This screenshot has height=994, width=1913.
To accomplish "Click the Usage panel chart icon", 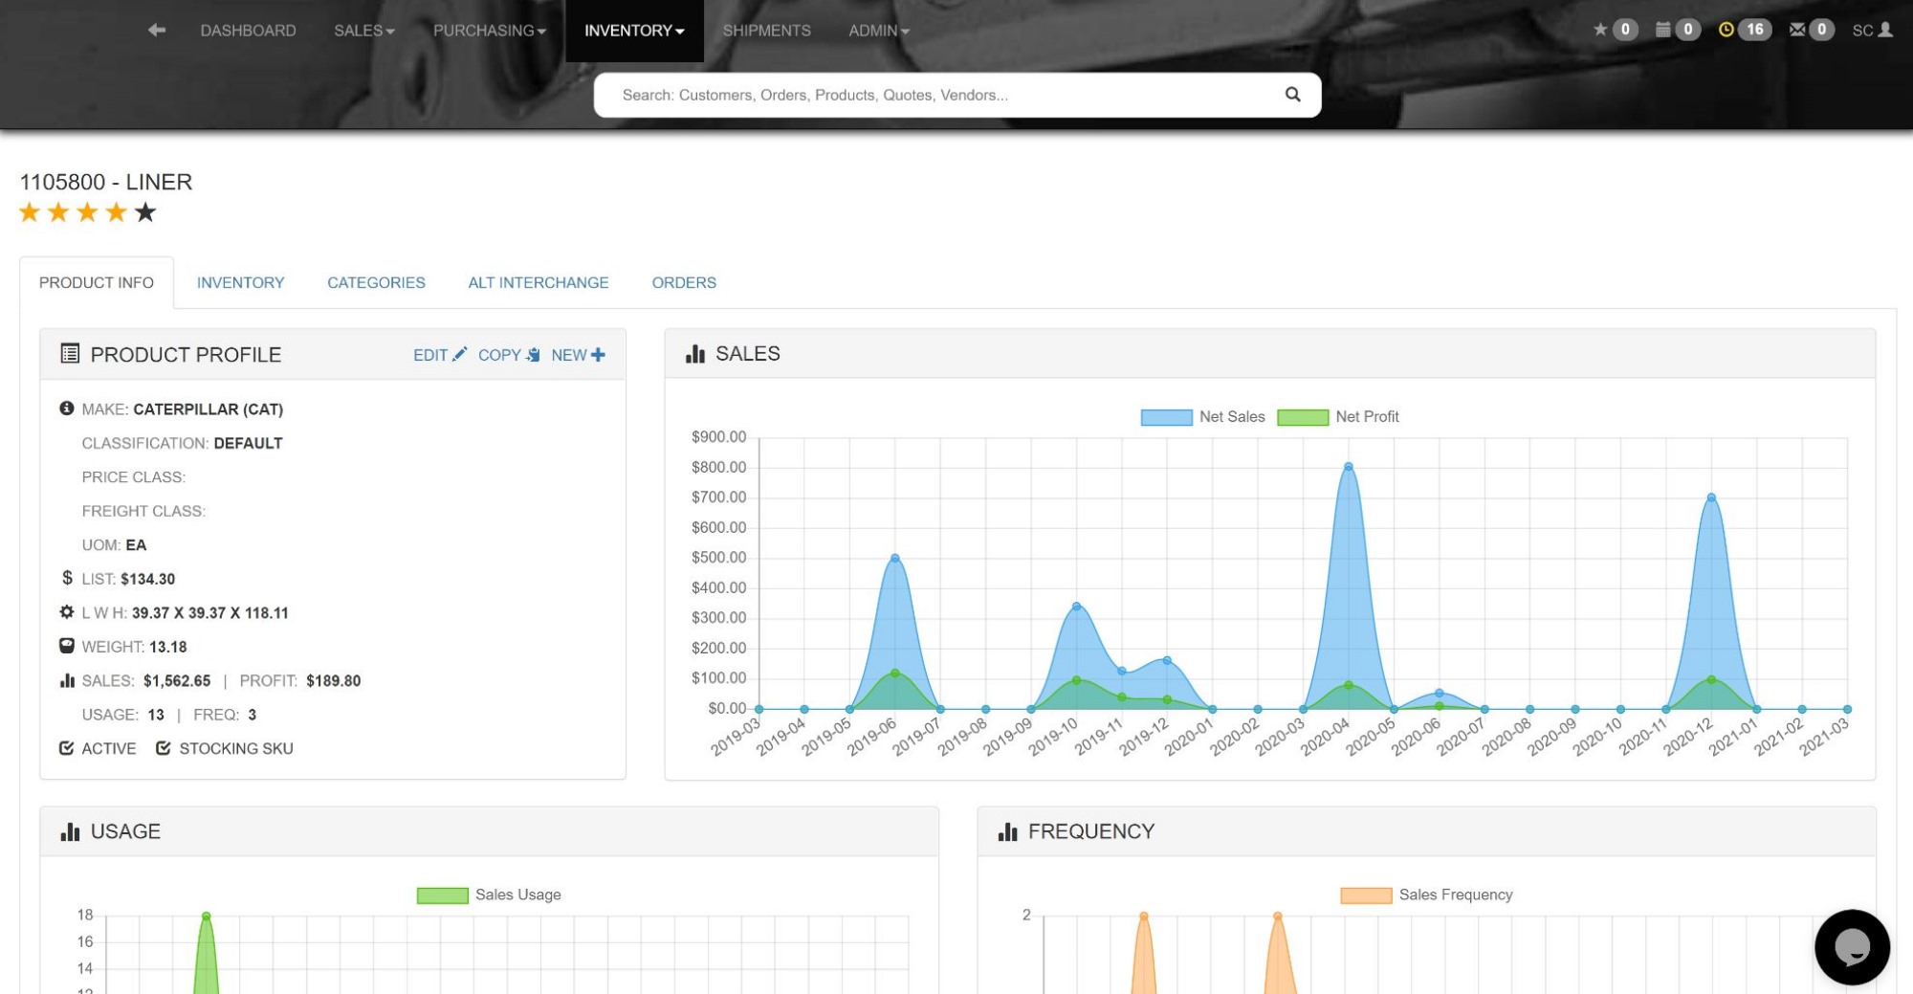I will coord(70,831).
